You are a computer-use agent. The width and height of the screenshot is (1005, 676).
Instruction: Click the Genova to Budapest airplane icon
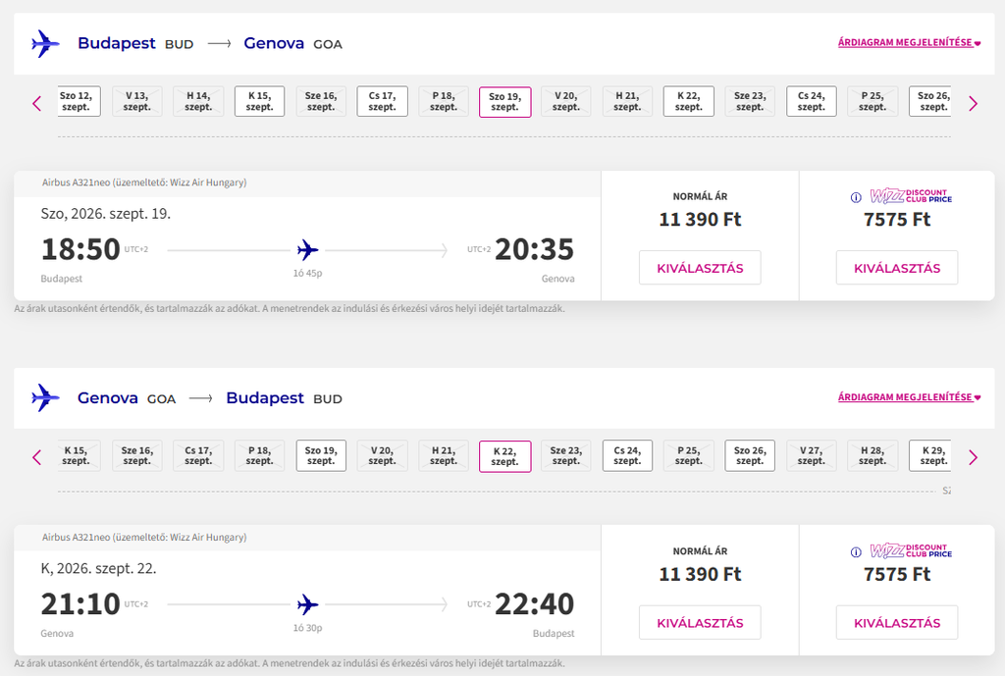[x=45, y=398]
